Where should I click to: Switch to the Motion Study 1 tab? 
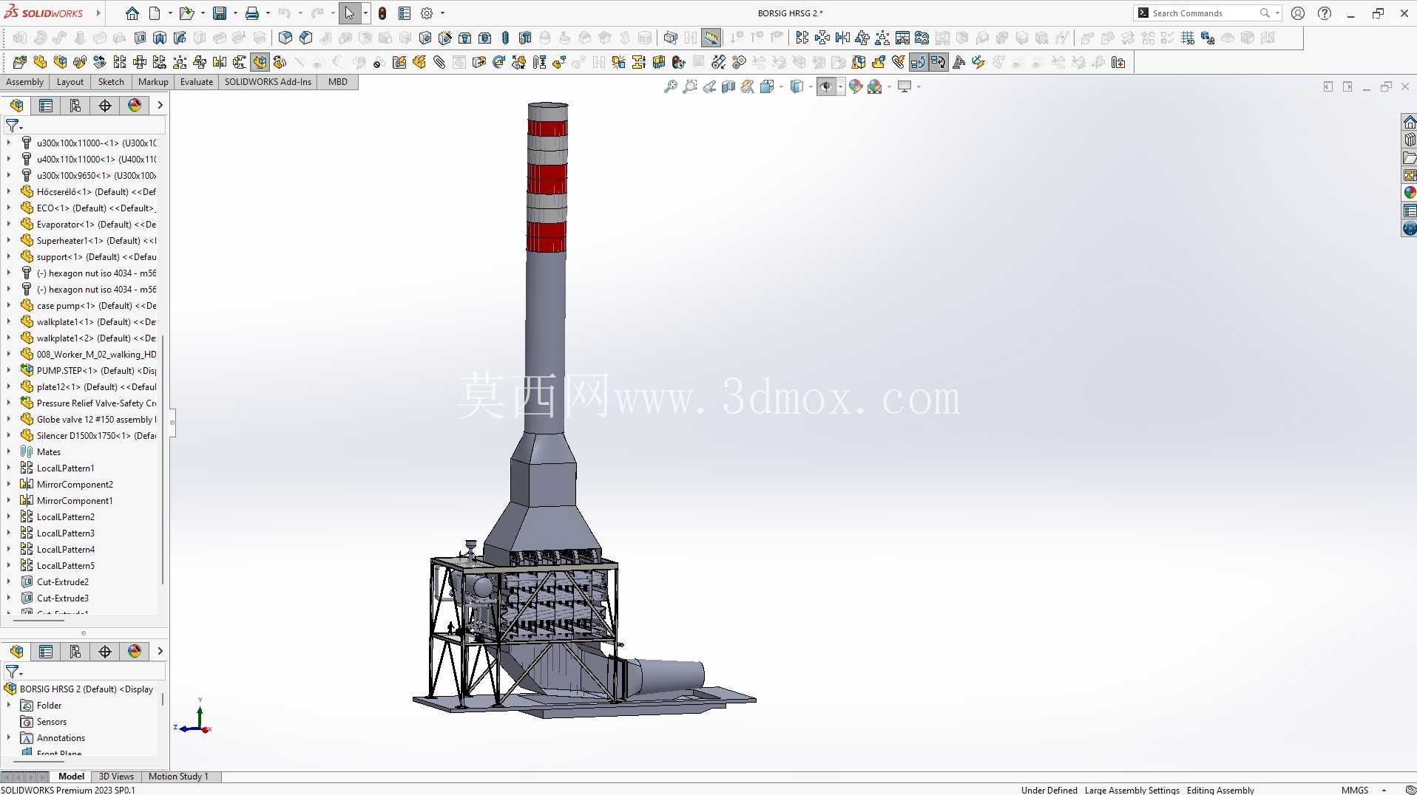pos(178,777)
